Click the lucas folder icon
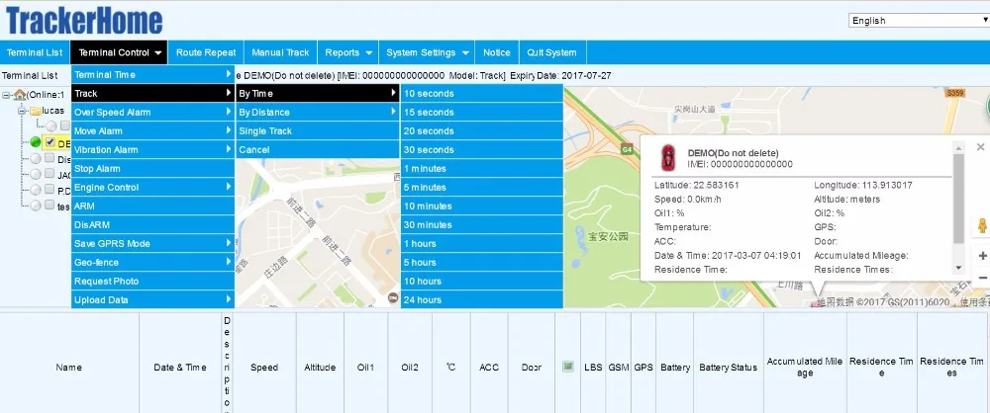Image resolution: width=990 pixels, height=413 pixels. click(x=36, y=111)
